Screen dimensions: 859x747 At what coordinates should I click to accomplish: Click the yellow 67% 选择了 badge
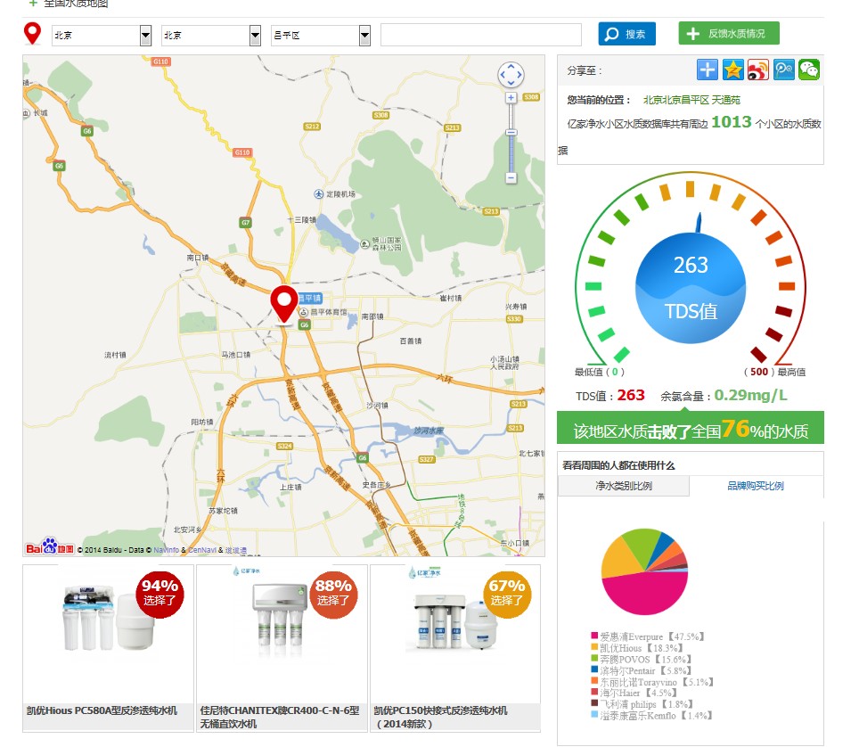tap(507, 594)
